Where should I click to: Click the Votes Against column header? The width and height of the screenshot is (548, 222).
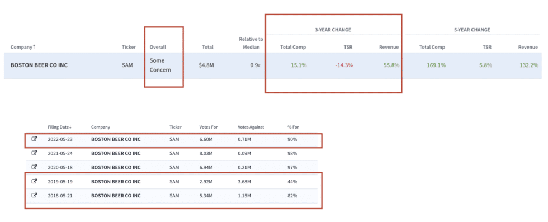click(251, 127)
